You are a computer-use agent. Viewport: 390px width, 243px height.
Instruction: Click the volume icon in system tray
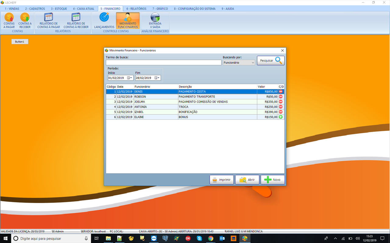click(358, 238)
